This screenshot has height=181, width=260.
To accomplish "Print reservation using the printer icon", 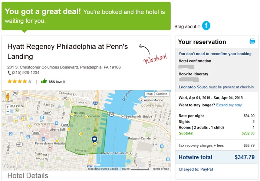I will (252, 41).
